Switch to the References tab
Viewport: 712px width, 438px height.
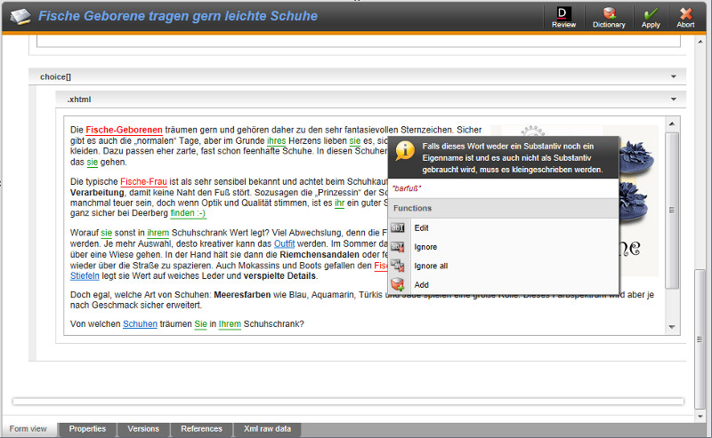[x=201, y=429]
